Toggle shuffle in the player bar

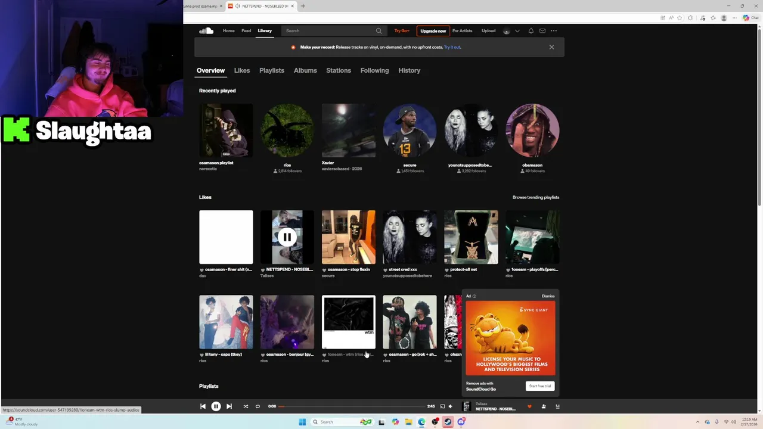click(246, 406)
